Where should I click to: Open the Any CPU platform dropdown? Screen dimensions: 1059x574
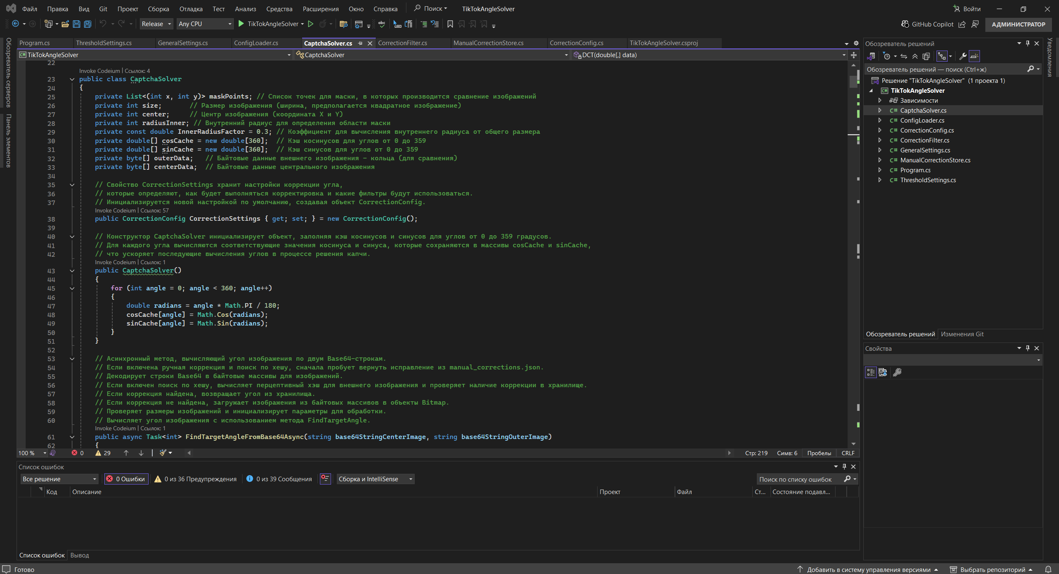204,24
